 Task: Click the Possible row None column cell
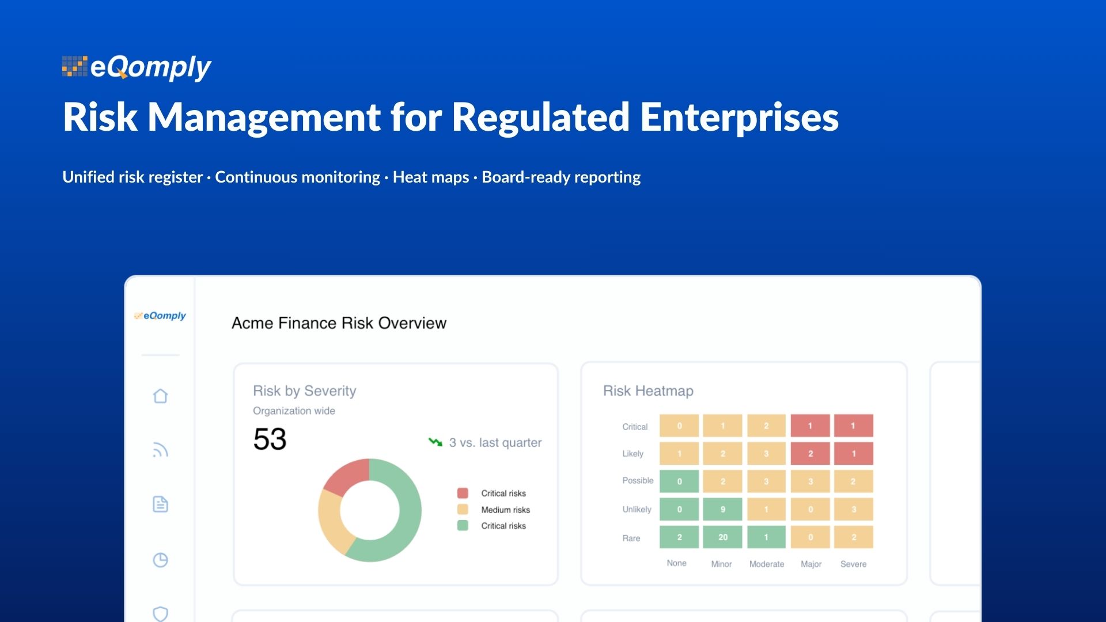[679, 481]
